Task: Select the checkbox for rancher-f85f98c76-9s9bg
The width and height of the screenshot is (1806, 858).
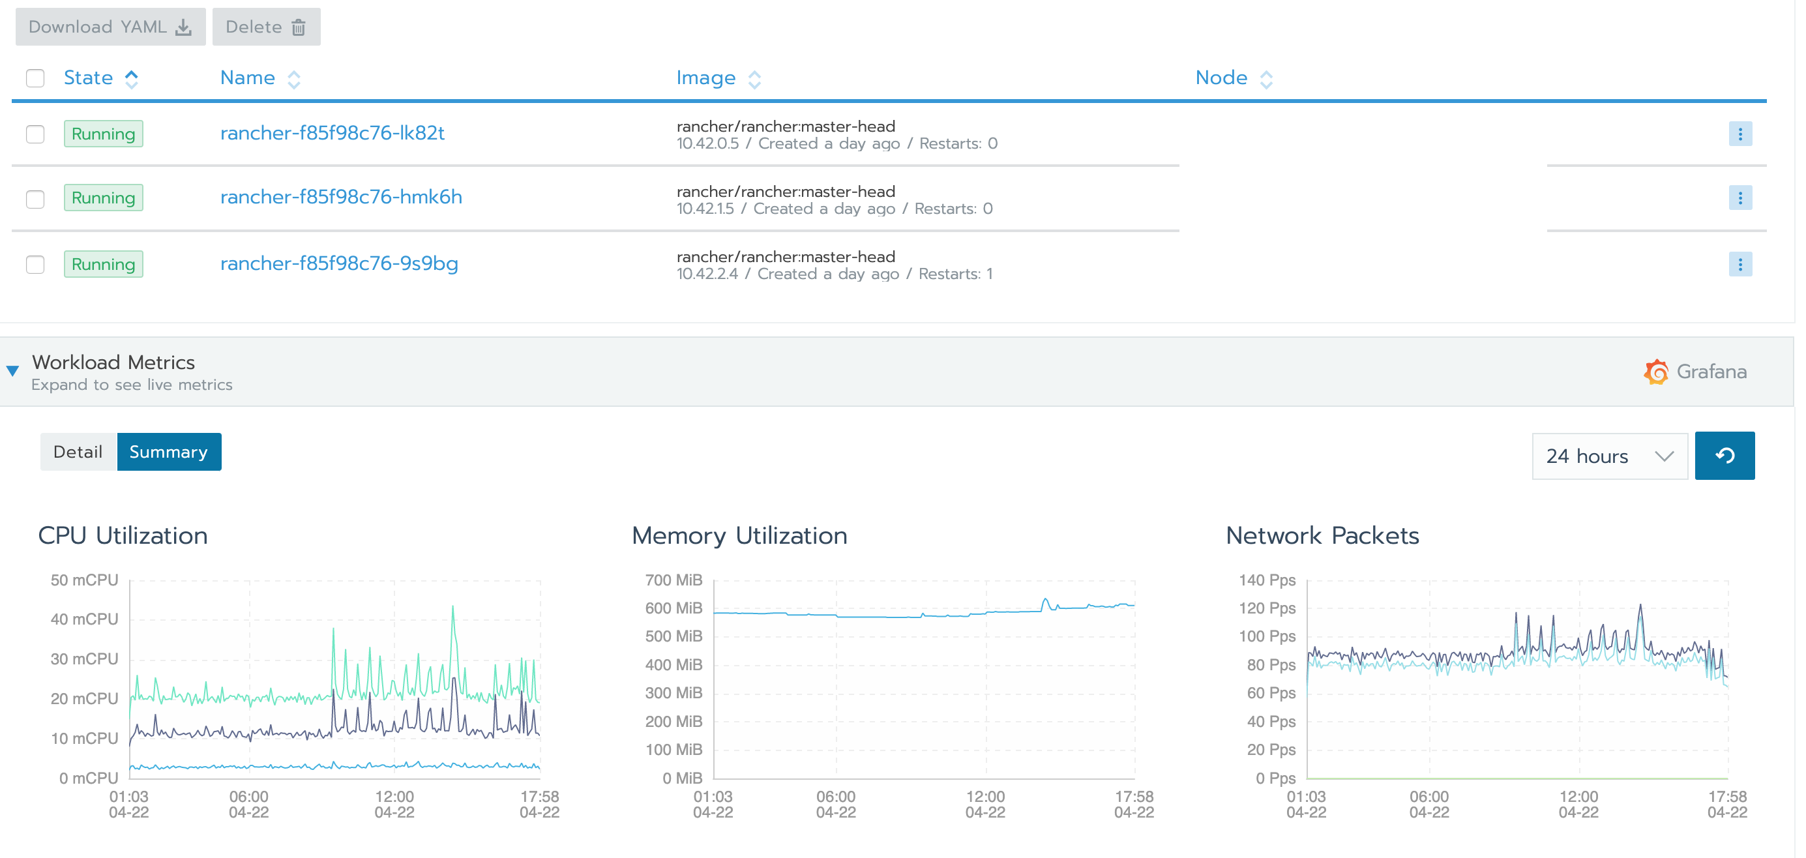Action: click(35, 264)
